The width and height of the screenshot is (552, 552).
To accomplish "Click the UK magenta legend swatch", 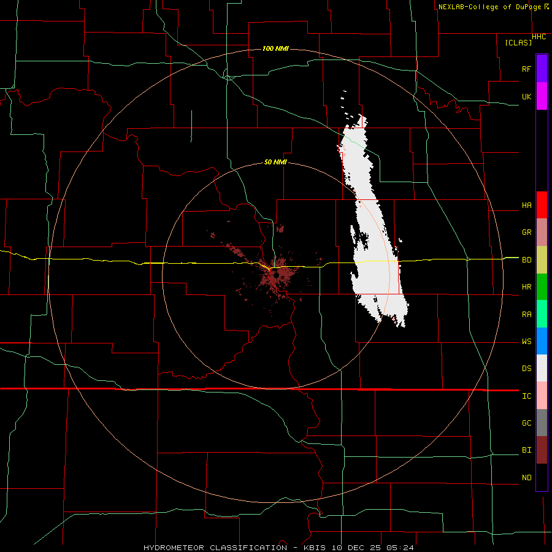I will 542,96.
